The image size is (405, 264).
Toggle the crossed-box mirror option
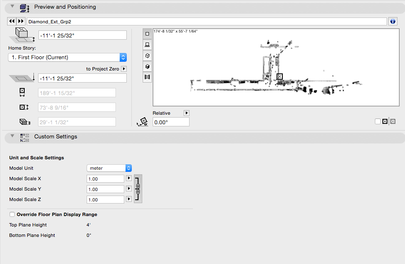point(385,121)
